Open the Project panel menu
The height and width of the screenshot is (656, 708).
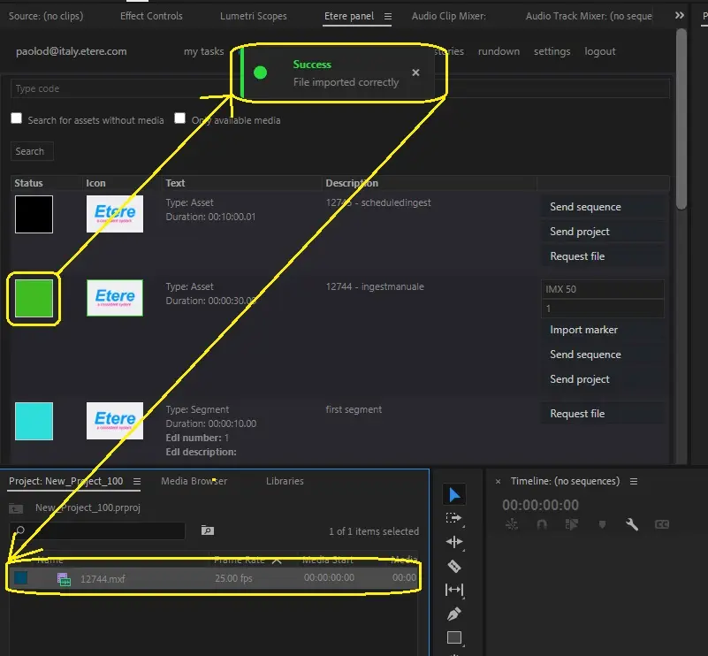(137, 482)
